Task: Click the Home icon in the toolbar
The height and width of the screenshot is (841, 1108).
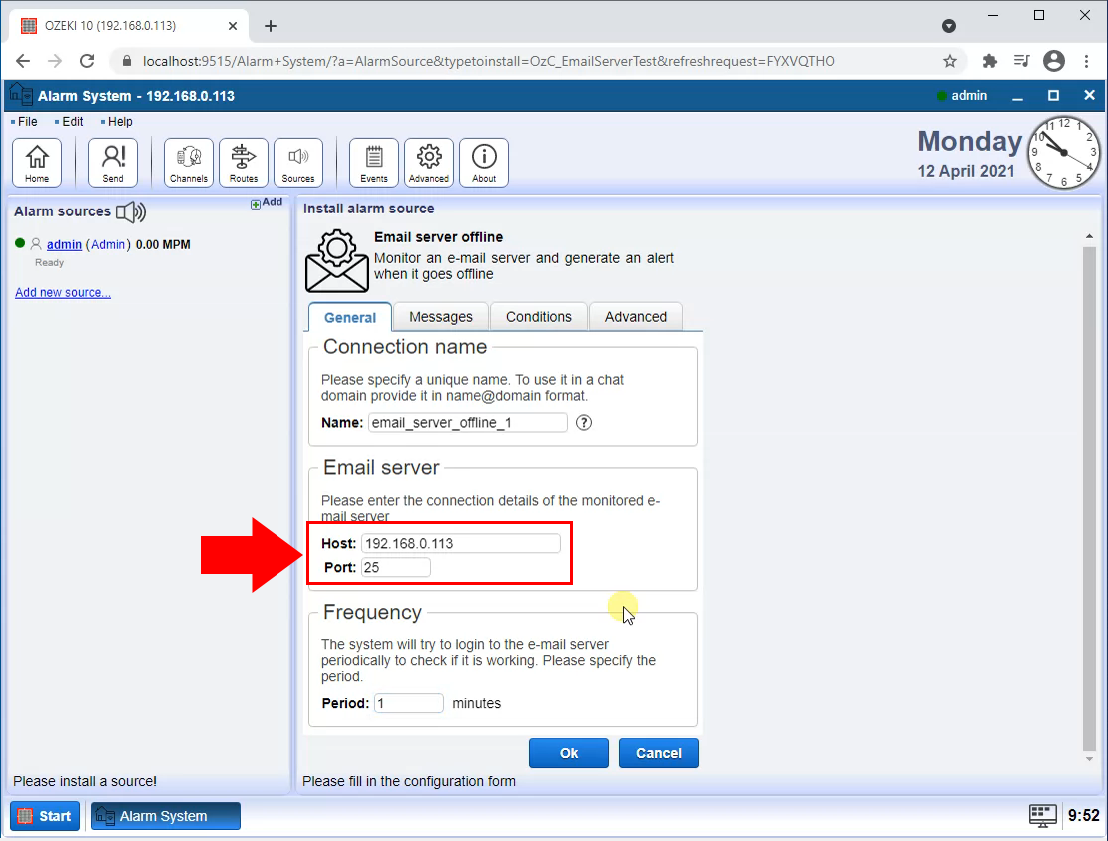Action: point(37,162)
